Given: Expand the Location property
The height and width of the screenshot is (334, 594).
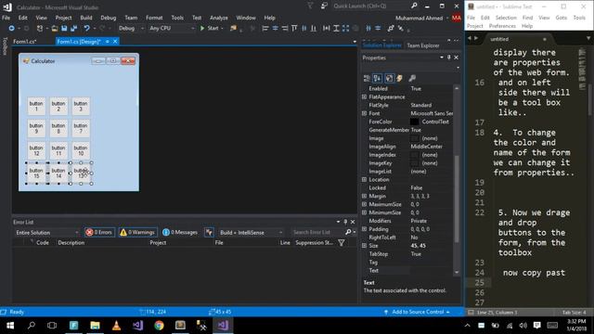Looking at the screenshot, I should click(x=364, y=179).
